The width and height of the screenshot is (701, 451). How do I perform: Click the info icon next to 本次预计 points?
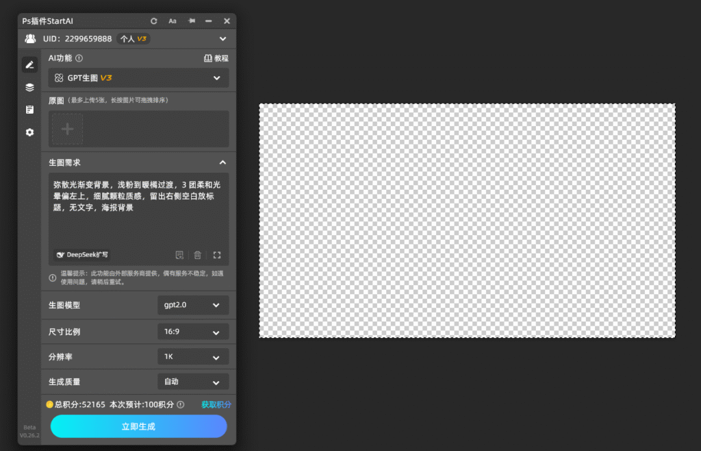coord(181,404)
